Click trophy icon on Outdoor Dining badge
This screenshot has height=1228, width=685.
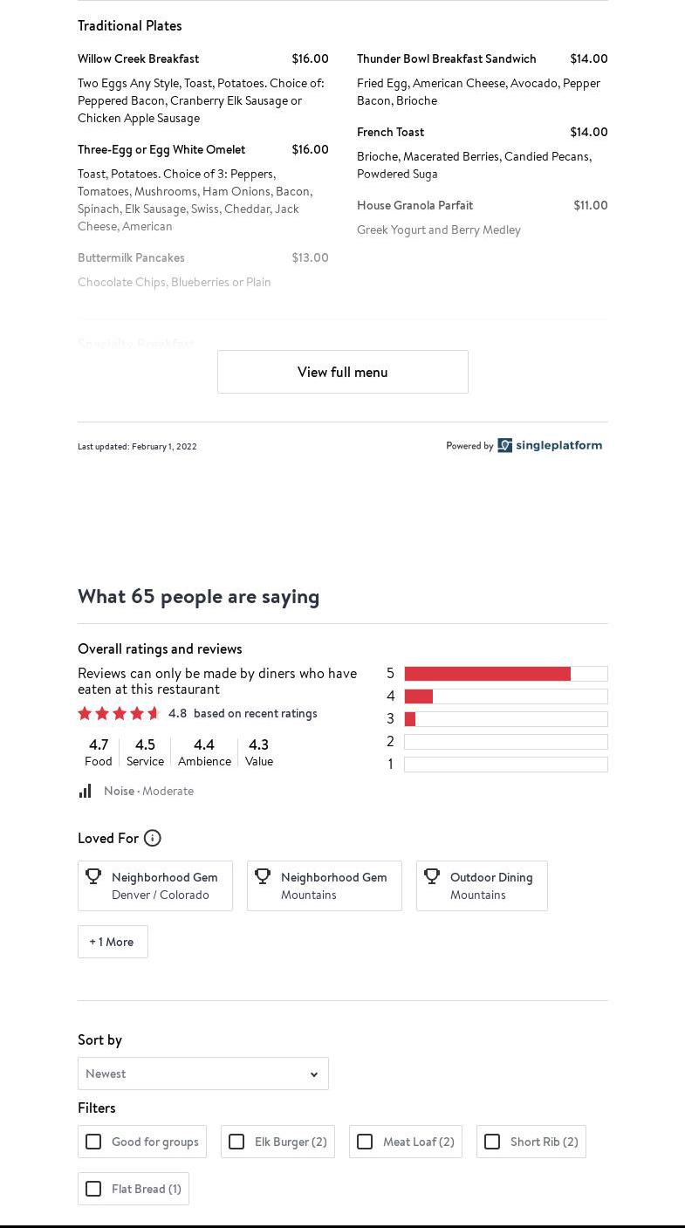[x=432, y=876]
